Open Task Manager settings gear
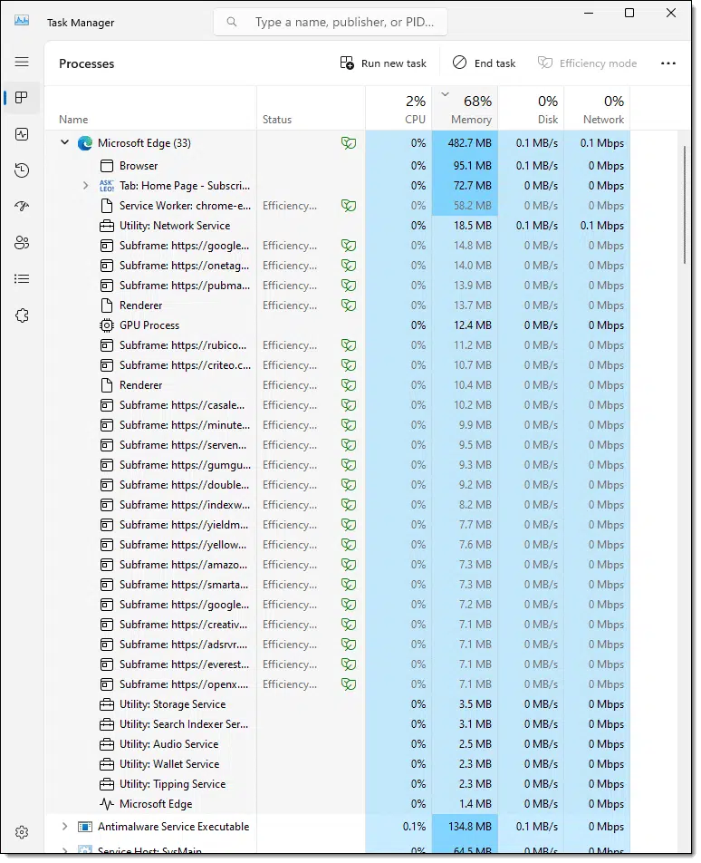Viewport: 701px width, 863px height. [x=22, y=832]
